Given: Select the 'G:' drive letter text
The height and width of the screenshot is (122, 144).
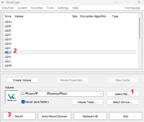Looking at the screenshot, I should pyautogui.click(x=10, y=39).
